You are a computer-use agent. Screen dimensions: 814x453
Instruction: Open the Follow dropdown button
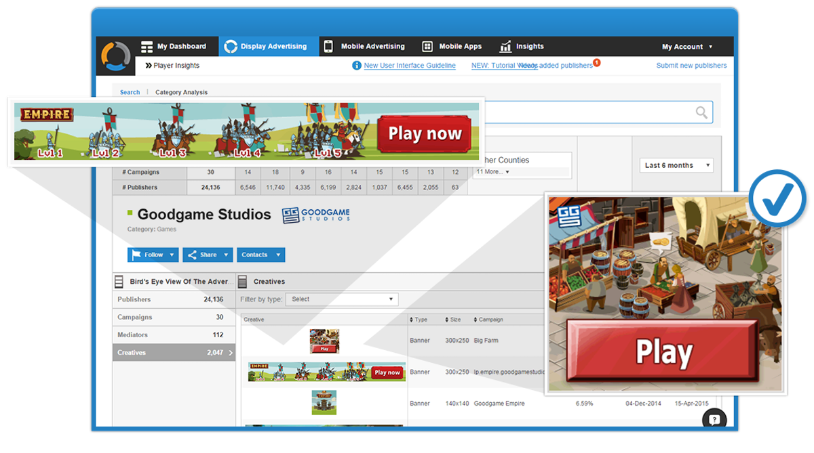tap(153, 255)
